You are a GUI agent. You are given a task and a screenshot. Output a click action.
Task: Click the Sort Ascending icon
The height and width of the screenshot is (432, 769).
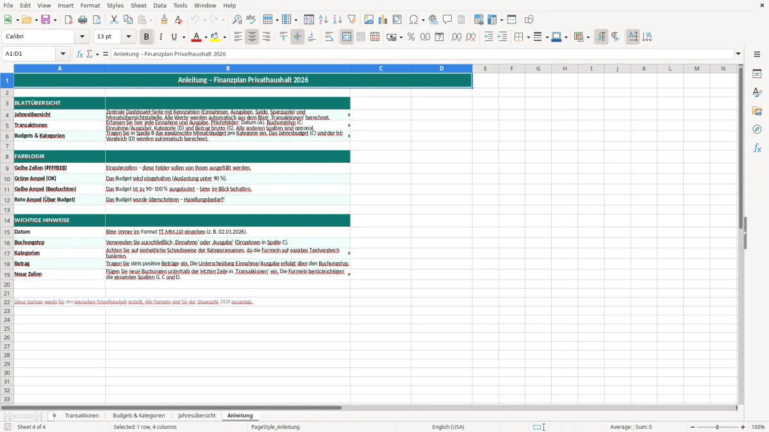tap(324, 20)
